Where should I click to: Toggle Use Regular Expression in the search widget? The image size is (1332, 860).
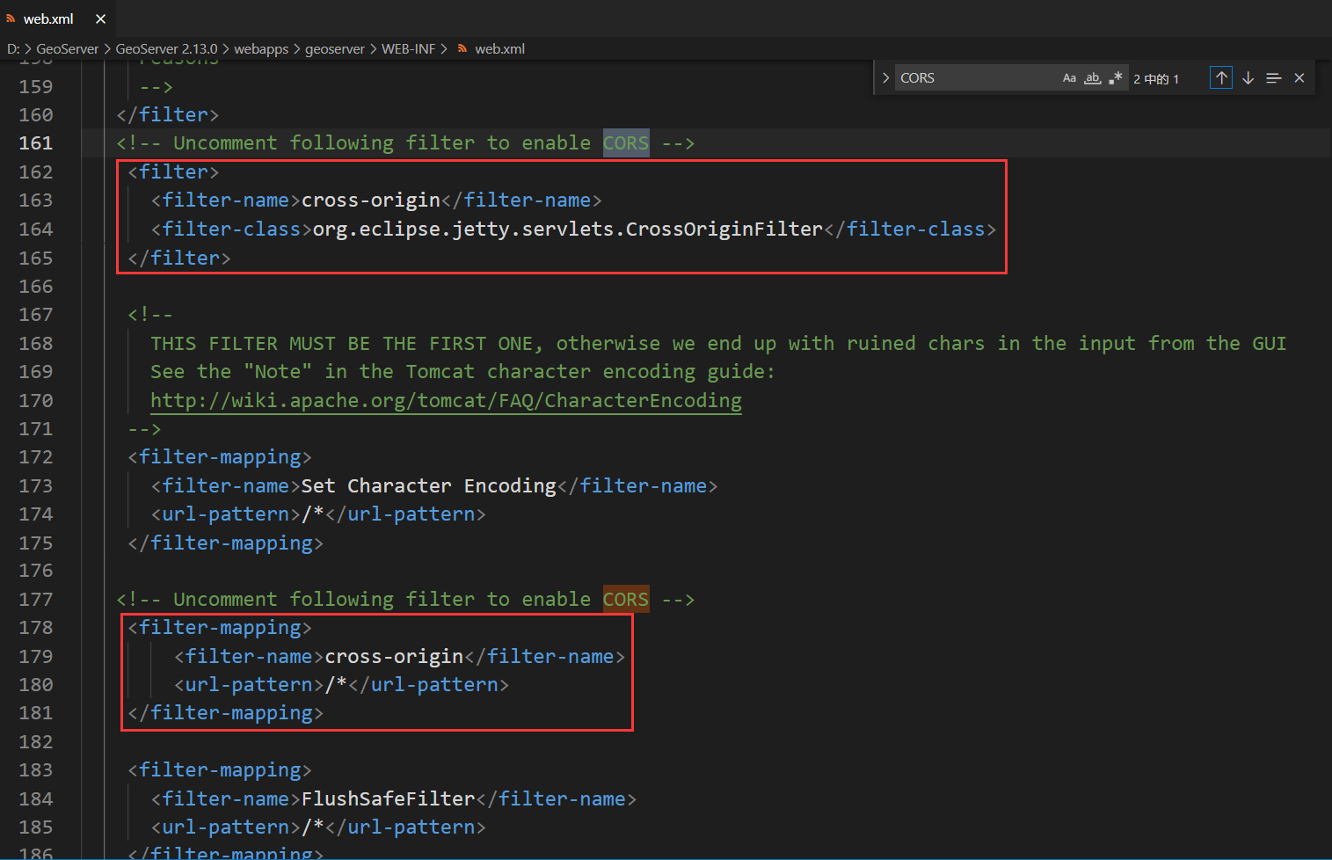[x=1115, y=77]
